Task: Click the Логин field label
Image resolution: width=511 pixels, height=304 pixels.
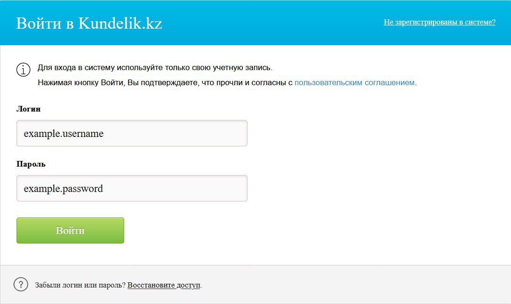Action: click(28, 109)
